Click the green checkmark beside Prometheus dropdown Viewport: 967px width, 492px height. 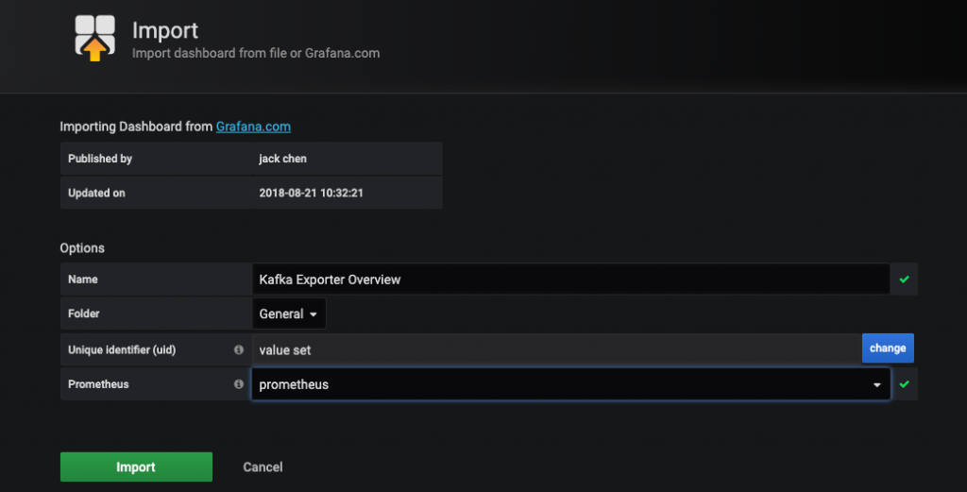(904, 384)
